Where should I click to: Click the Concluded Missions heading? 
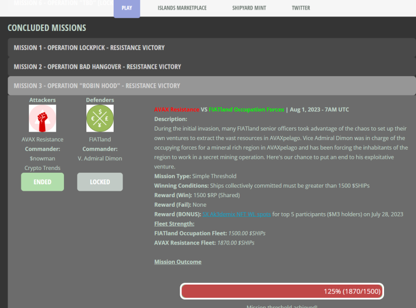click(47, 28)
